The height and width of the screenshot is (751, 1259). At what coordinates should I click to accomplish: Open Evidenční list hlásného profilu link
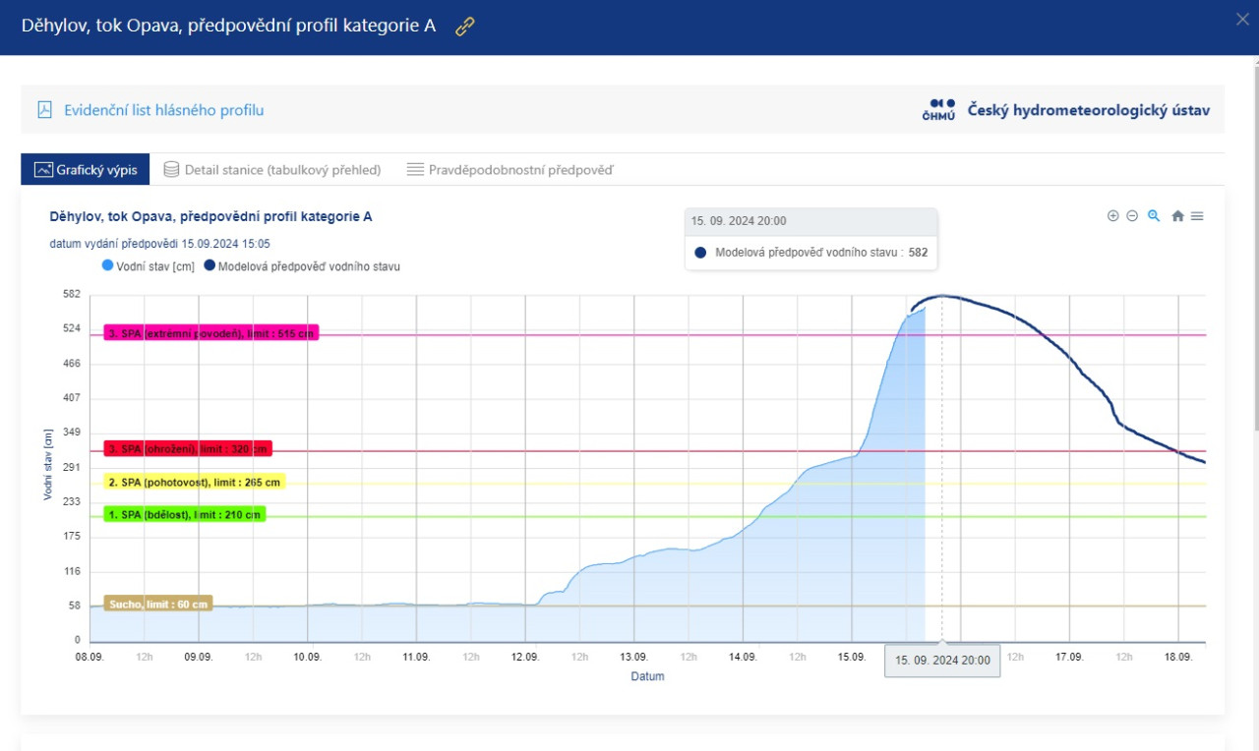tap(164, 110)
